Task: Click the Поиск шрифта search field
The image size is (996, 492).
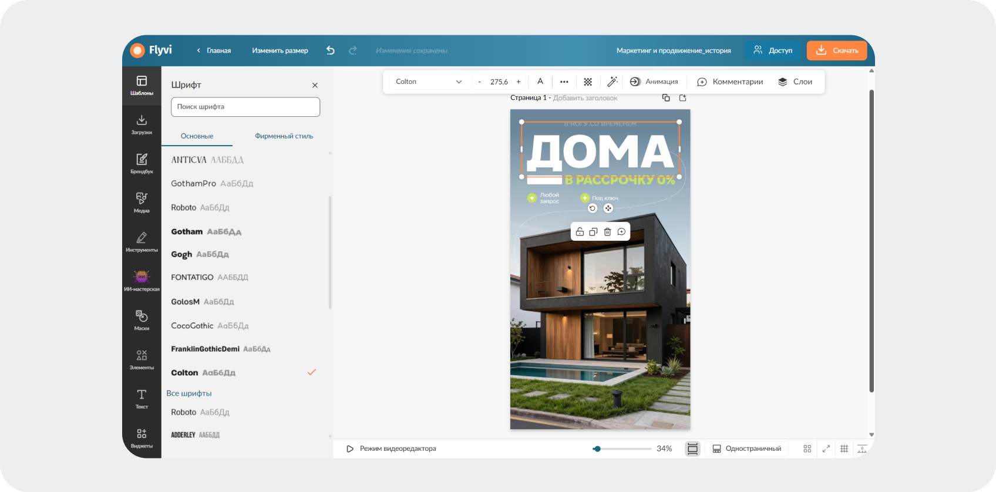Action: (x=245, y=107)
